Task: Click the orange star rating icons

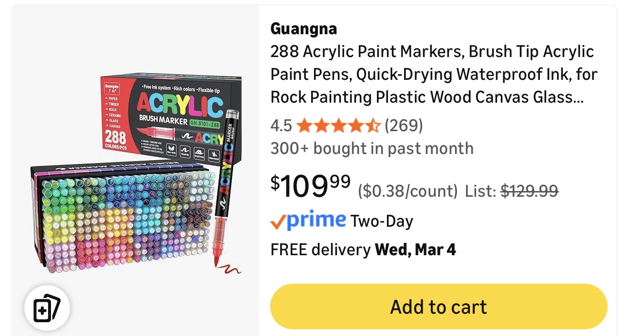Action: [x=338, y=125]
